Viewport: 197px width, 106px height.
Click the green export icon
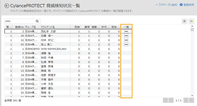192,21
